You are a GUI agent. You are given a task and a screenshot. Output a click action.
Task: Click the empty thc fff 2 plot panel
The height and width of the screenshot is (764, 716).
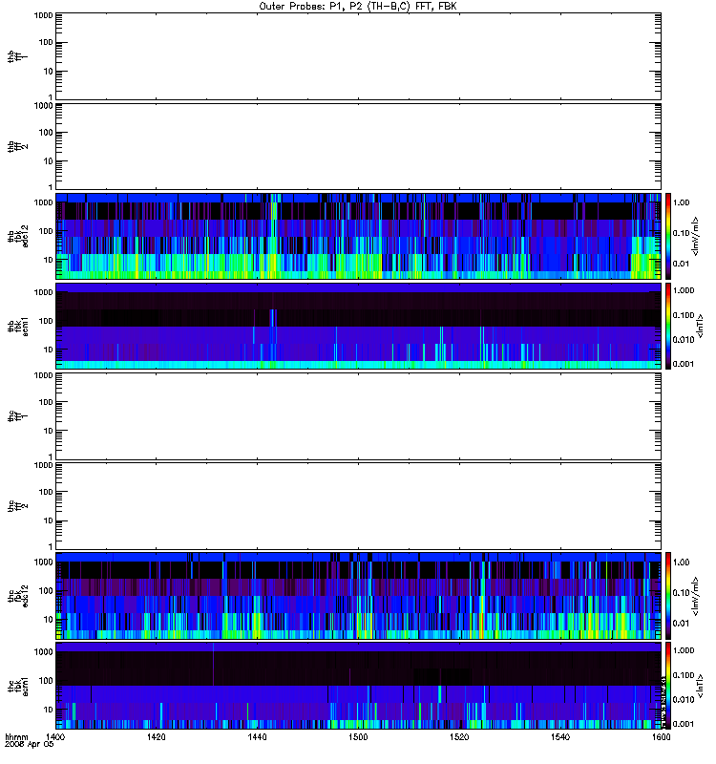(x=358, y=506)
